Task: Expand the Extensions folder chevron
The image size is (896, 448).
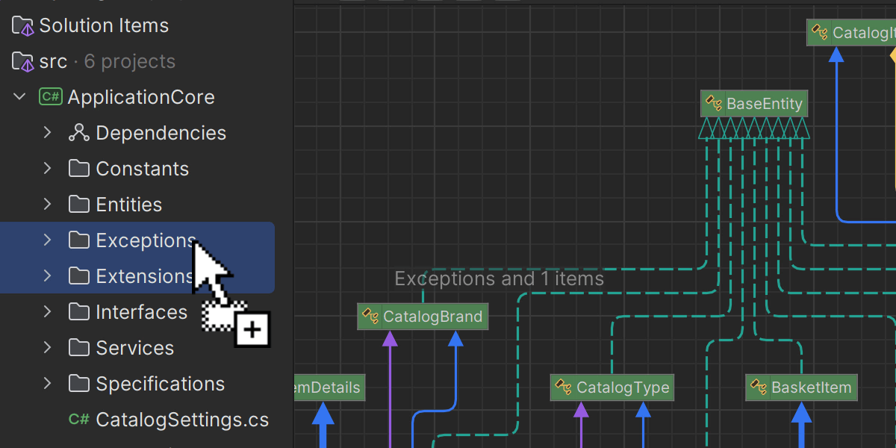Action: click(47, 276)
